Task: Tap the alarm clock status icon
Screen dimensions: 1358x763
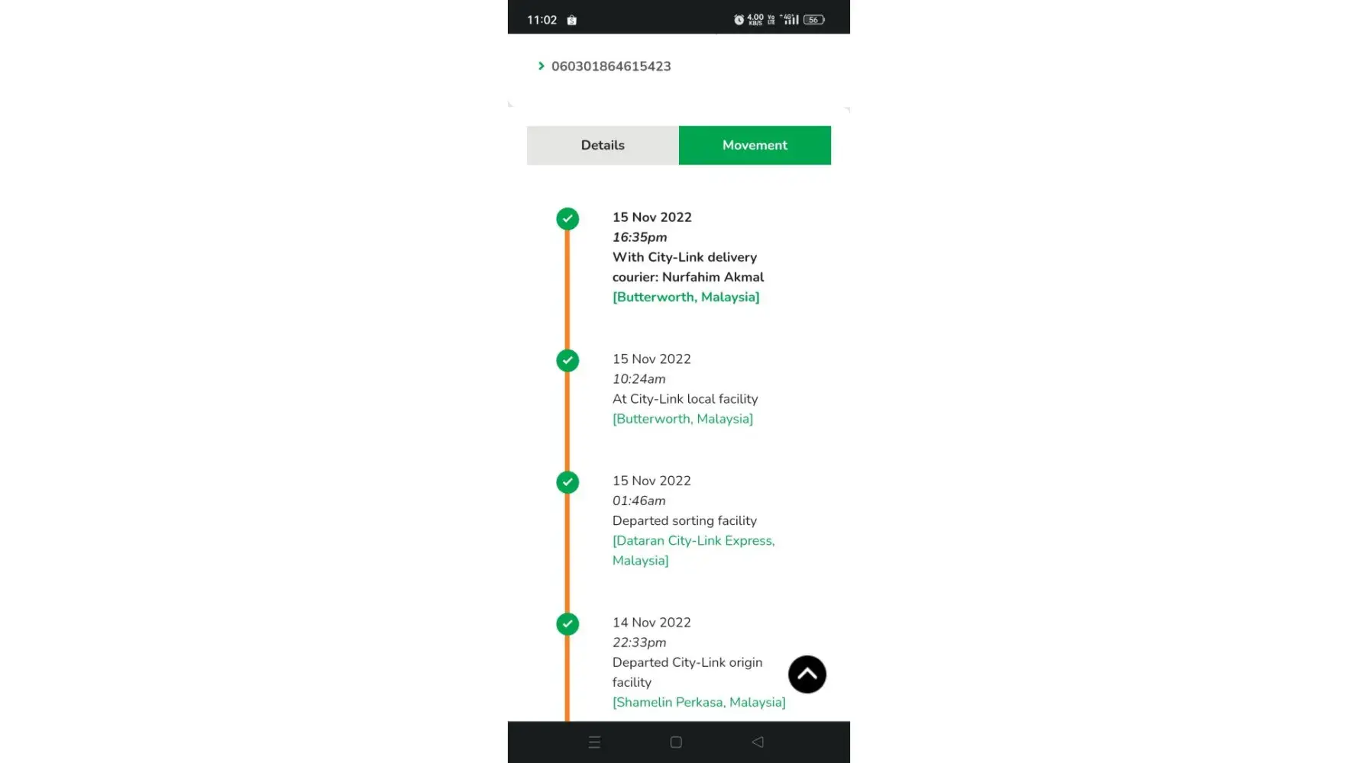Action: [739, 20]
